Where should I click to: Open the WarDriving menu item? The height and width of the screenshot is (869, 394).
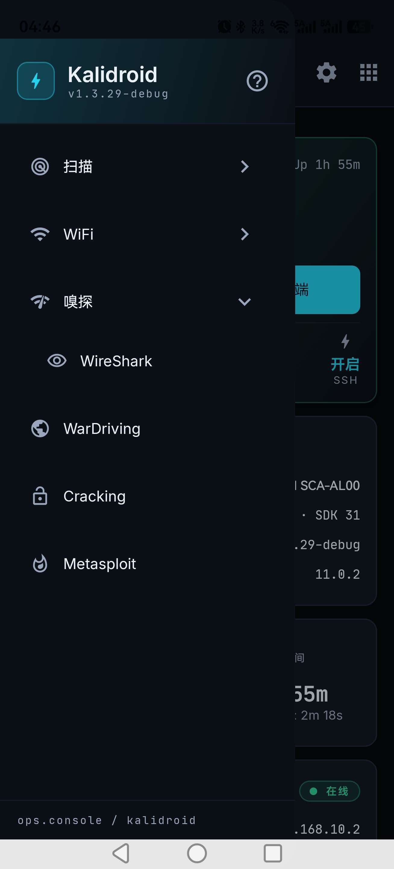[148, 428]
